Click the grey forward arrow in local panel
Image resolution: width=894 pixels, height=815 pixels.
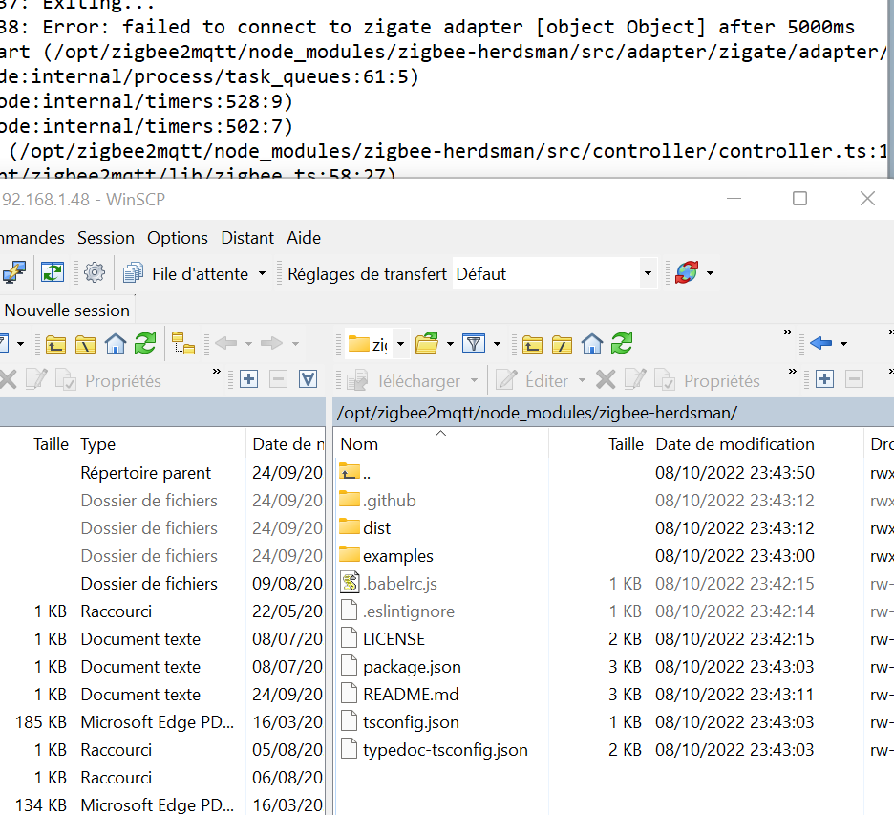tap(271, 343)
